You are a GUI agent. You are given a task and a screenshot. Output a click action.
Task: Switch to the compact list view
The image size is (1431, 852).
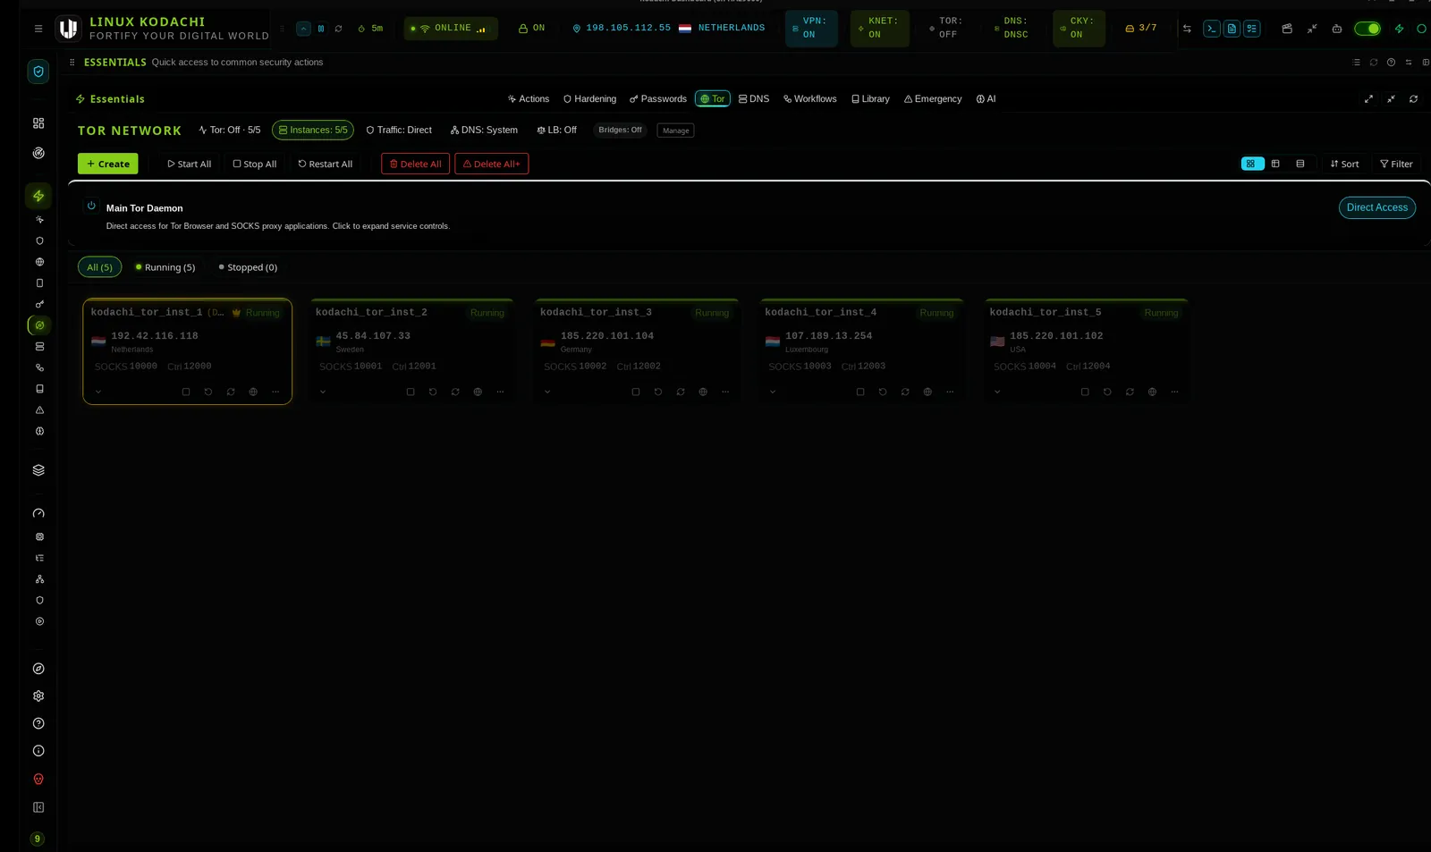pos(1300,164)
